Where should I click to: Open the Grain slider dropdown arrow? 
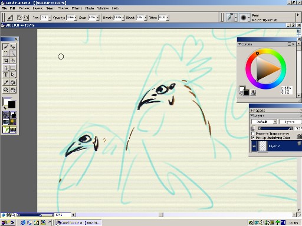tap(98, 18)
